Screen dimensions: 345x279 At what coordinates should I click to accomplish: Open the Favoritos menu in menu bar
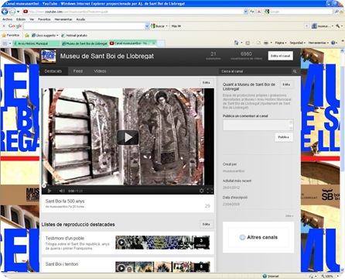44,19
